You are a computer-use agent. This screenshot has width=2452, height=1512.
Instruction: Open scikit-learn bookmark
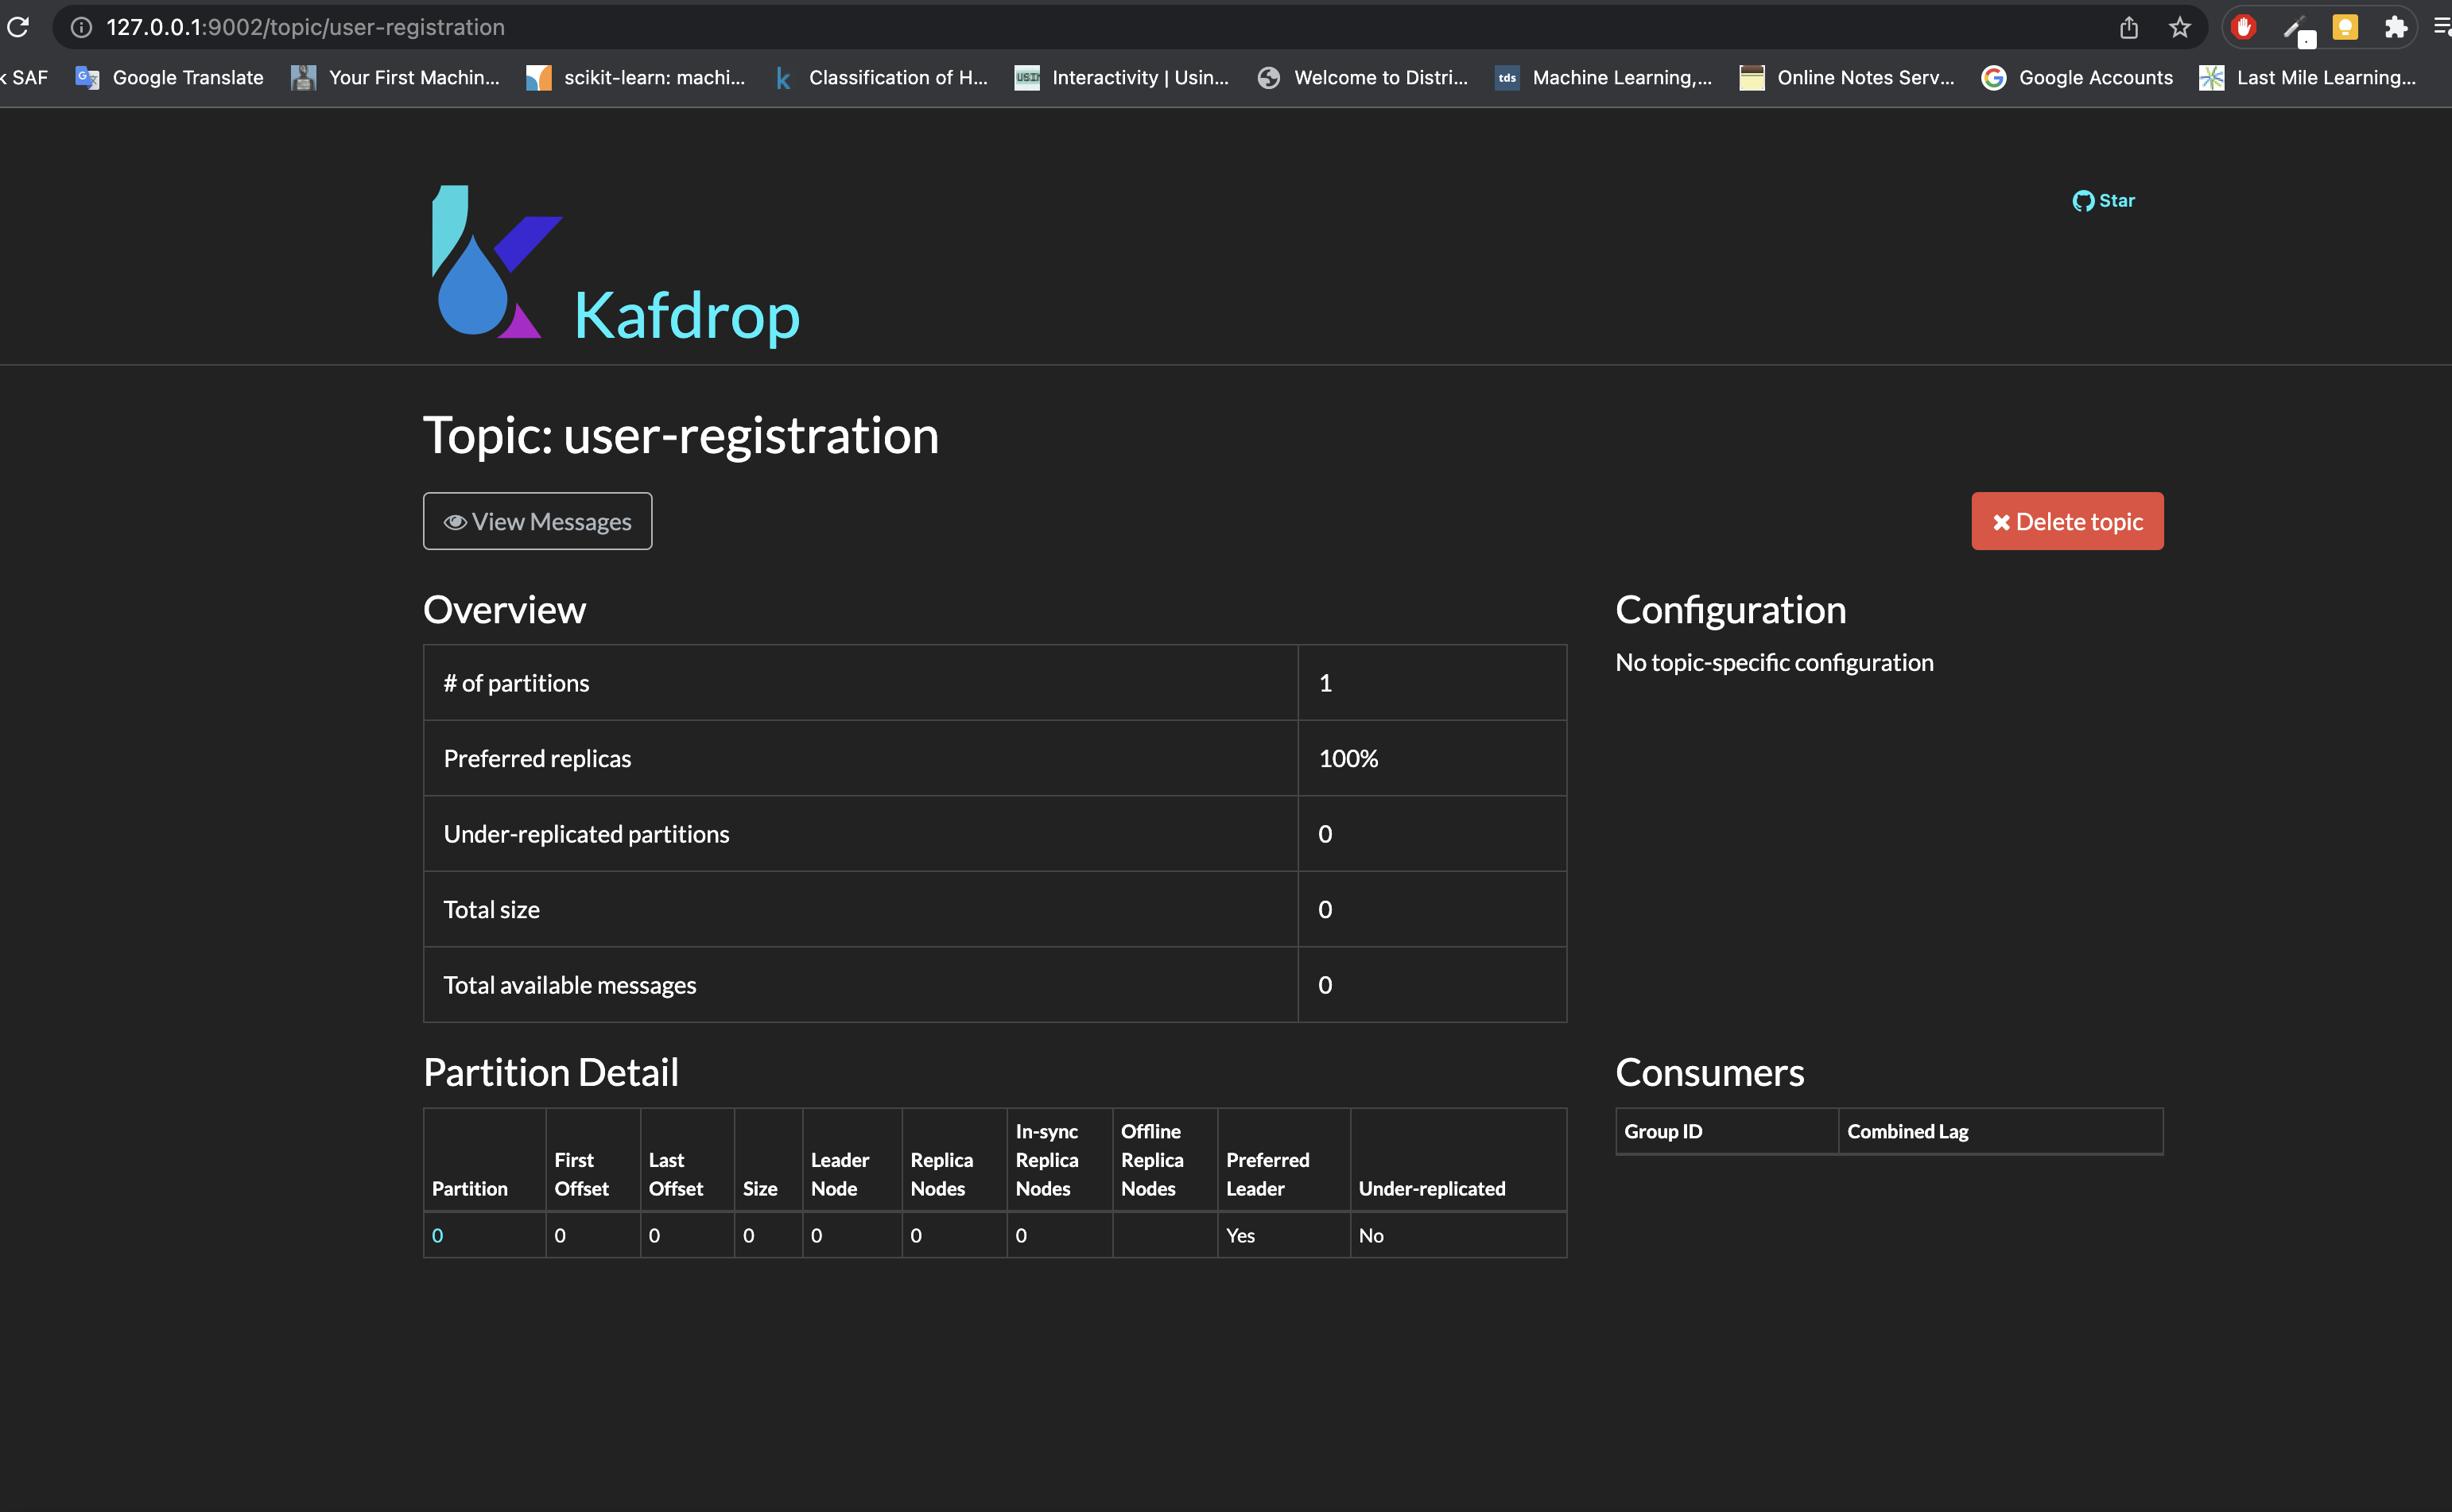[636, 78]
